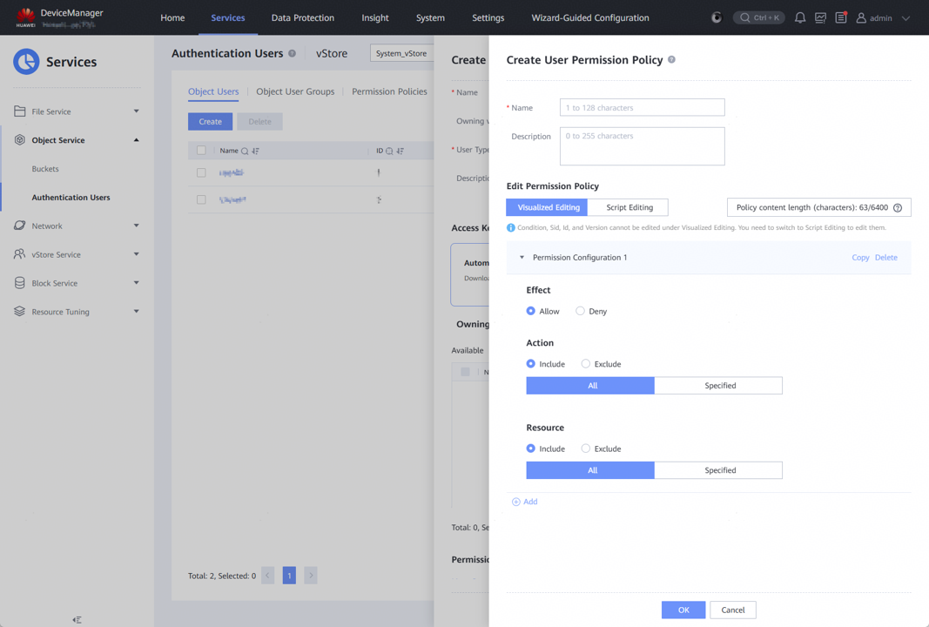929x627 pixels.
Task: Open the task list icon in header
Action: tap(841, 17)
